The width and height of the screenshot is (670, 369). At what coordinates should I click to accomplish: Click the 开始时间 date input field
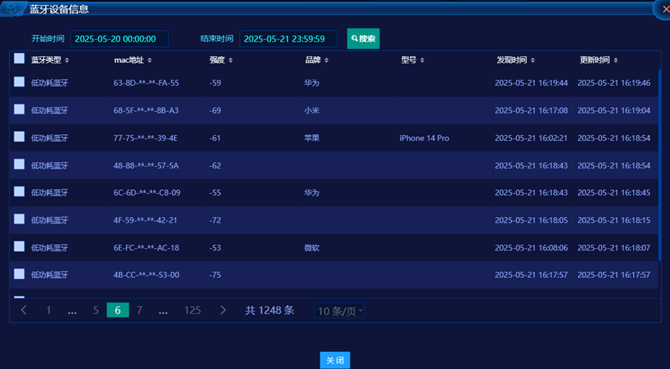click(x=120, y=39)
